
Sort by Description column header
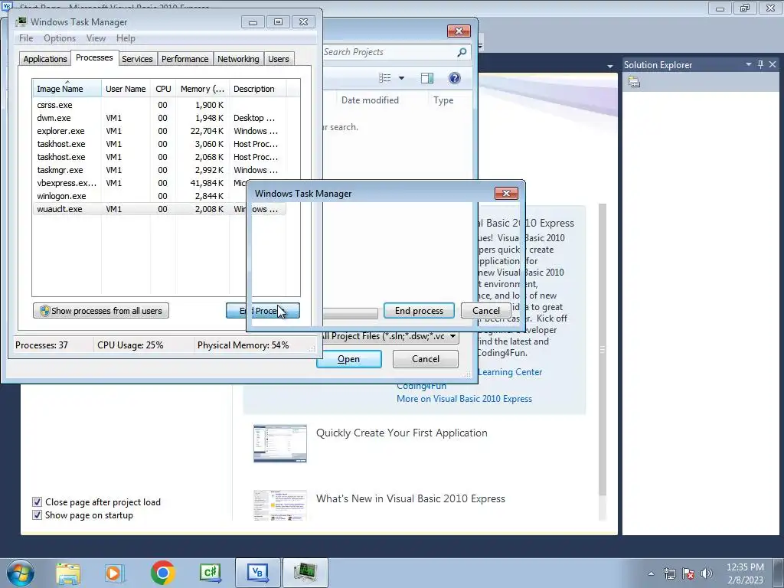pyautogui.click(x=257, y=89)
